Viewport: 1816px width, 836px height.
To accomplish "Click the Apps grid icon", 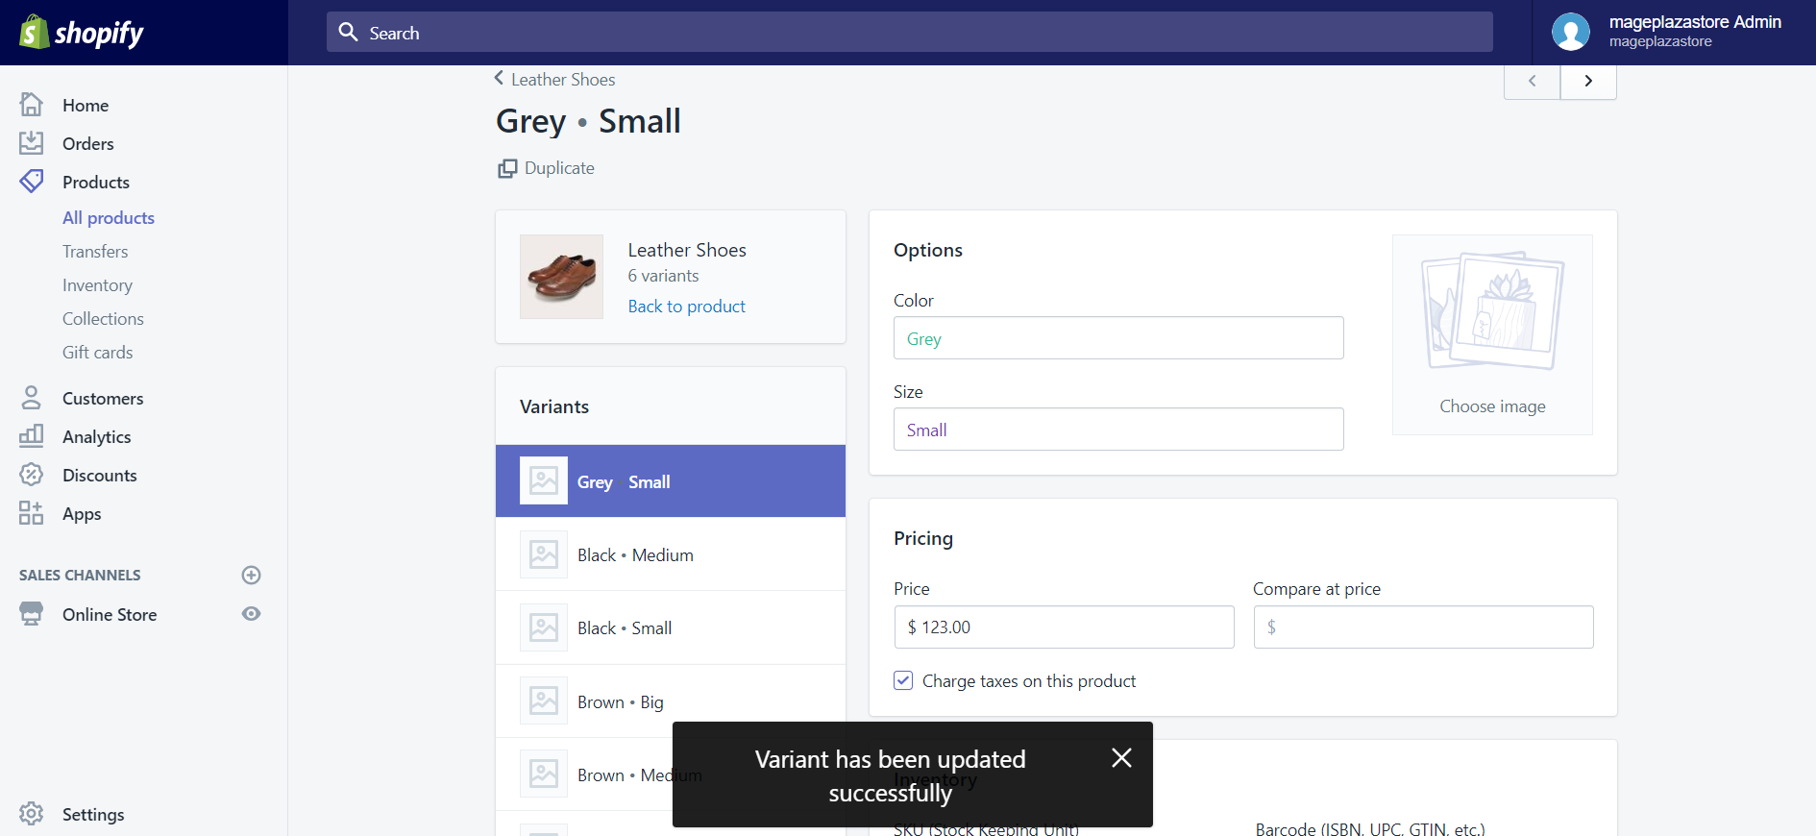I will pos(32,513).
